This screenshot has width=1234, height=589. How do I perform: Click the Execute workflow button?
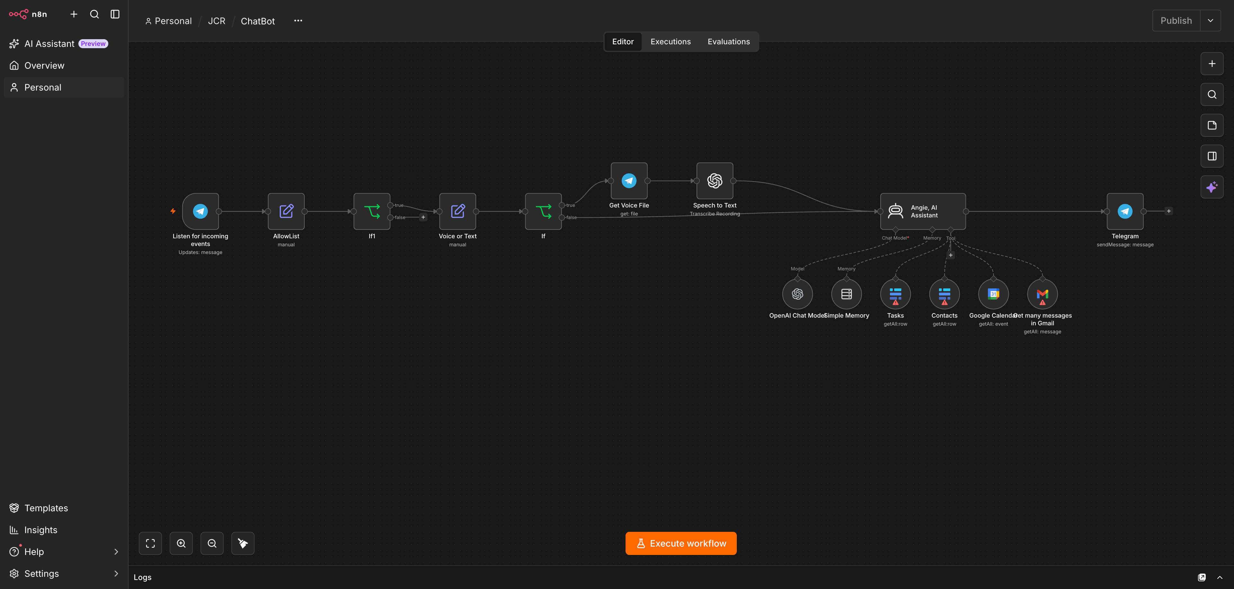click(681, 543)
